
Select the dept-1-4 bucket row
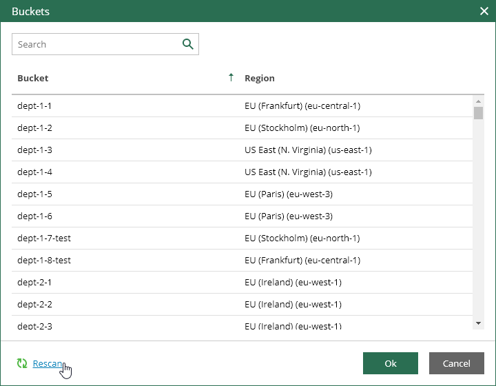tap(242, 172)
